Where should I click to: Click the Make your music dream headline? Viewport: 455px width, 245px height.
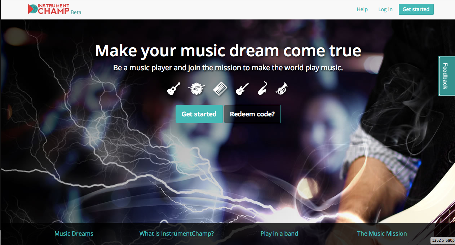(x=228, y=51)
